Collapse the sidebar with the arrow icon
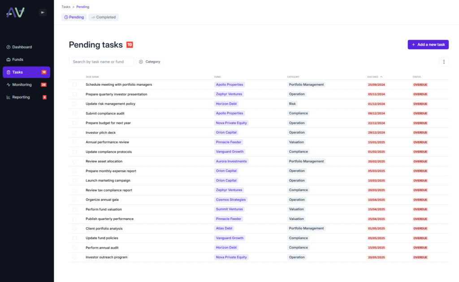The image size is (459, 282). [43, 13]
